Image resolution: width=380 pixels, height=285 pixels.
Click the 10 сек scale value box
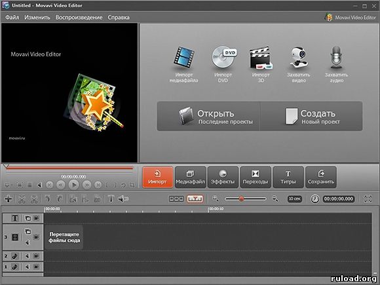(295, 199)
